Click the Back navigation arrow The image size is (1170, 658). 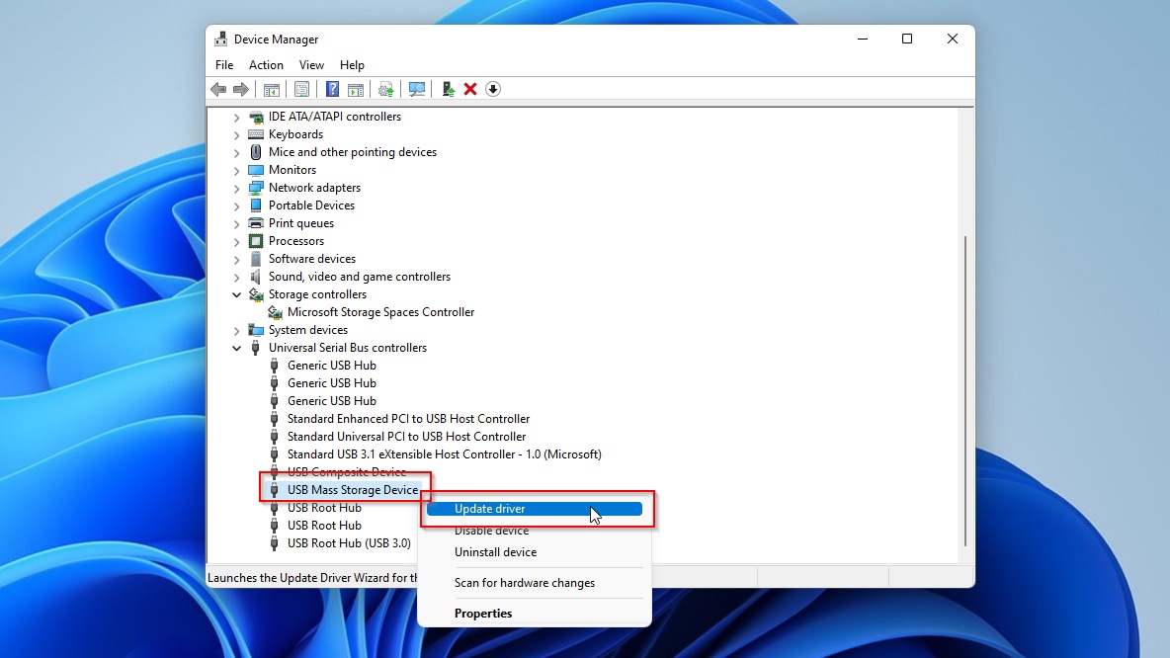coord(218,89)
